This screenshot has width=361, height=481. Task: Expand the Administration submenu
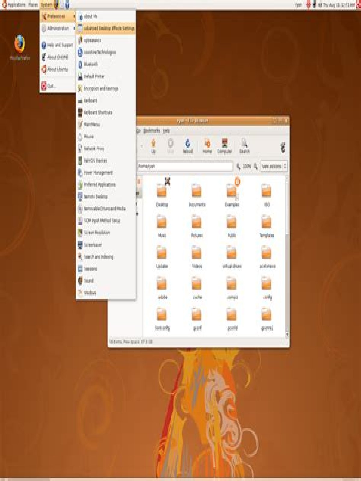57,28
